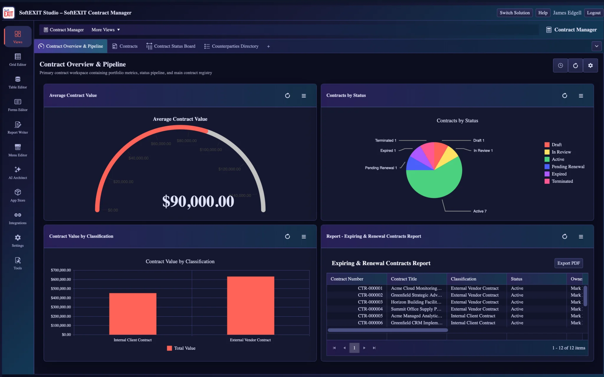
Task: Switch to Contract Status Board tab
Action: (171, 46)
